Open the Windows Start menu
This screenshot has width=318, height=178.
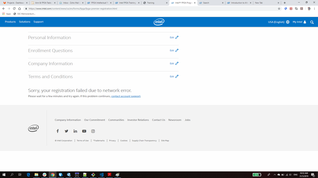pos(4,175)
